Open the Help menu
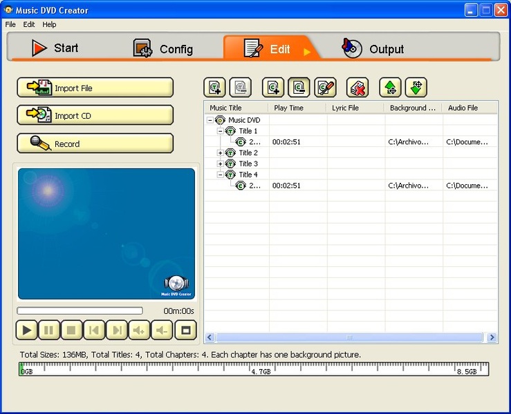The image size is (511, 414). click(x=49, y=24)
